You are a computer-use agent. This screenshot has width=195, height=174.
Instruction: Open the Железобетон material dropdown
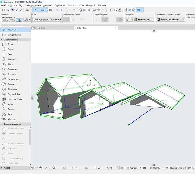coord(143,20)
